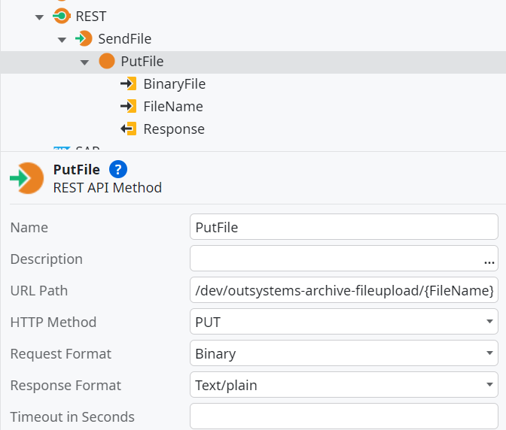
Task: Click the BinaryFile input parameter icon
Action: pyautogui.click(x=128, y=83)
